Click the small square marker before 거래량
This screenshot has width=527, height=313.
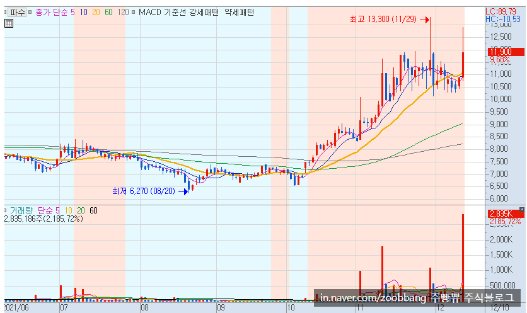[x=6, y=210]
